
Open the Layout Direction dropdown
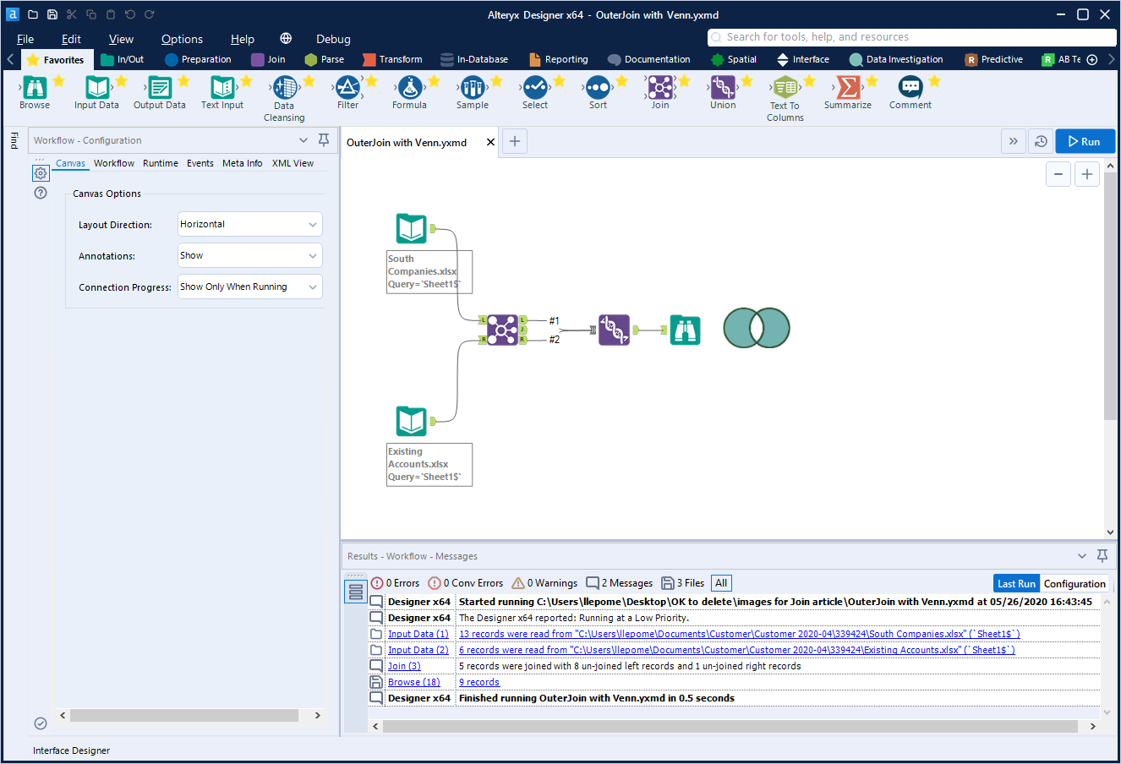tap(249, 224)
